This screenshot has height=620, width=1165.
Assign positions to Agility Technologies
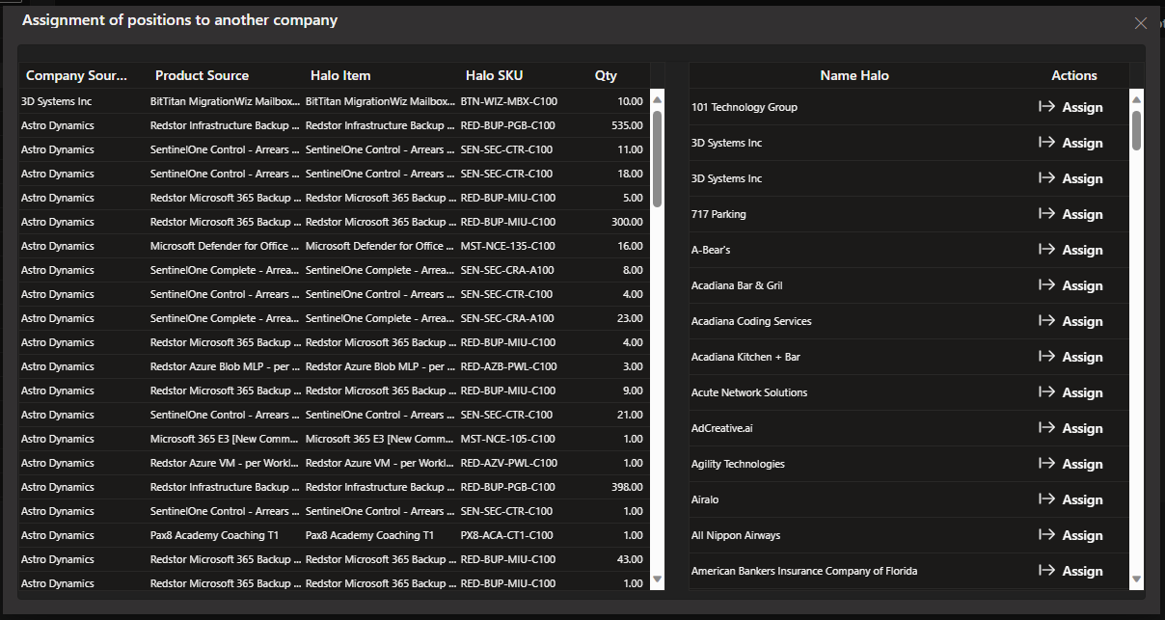click(x=1070, y=464)
